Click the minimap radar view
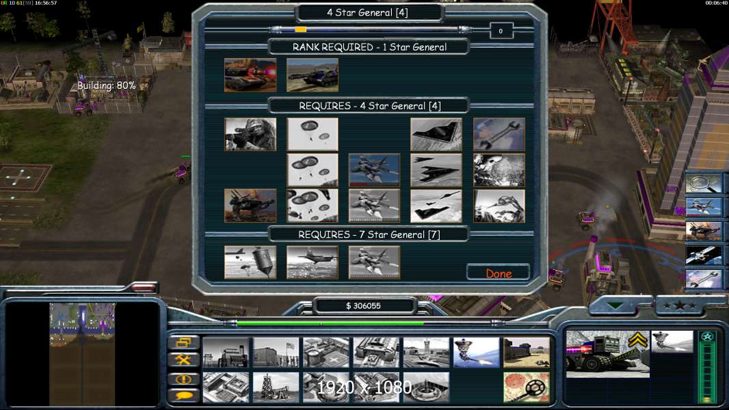The height and width of the screenshot is (410, 729). click(x=82, y=354)
